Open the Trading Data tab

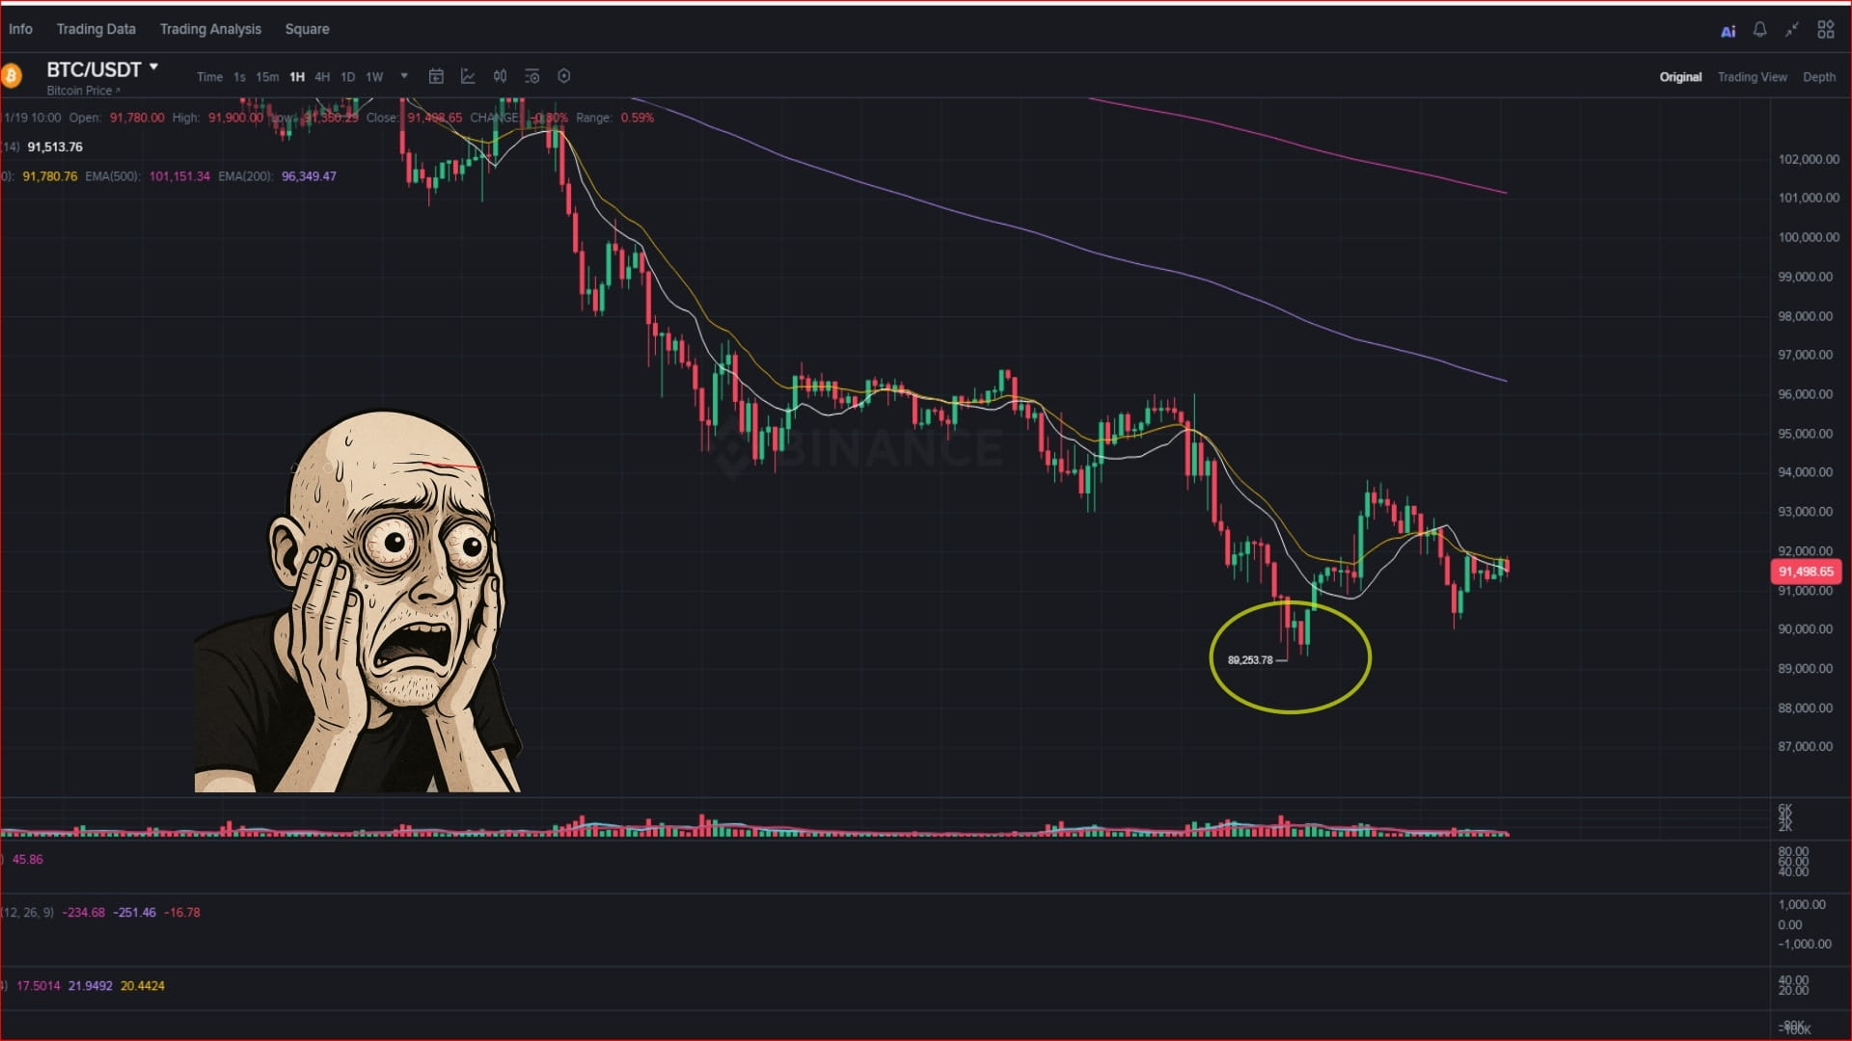pyautogui.click(x=95, y=29)
